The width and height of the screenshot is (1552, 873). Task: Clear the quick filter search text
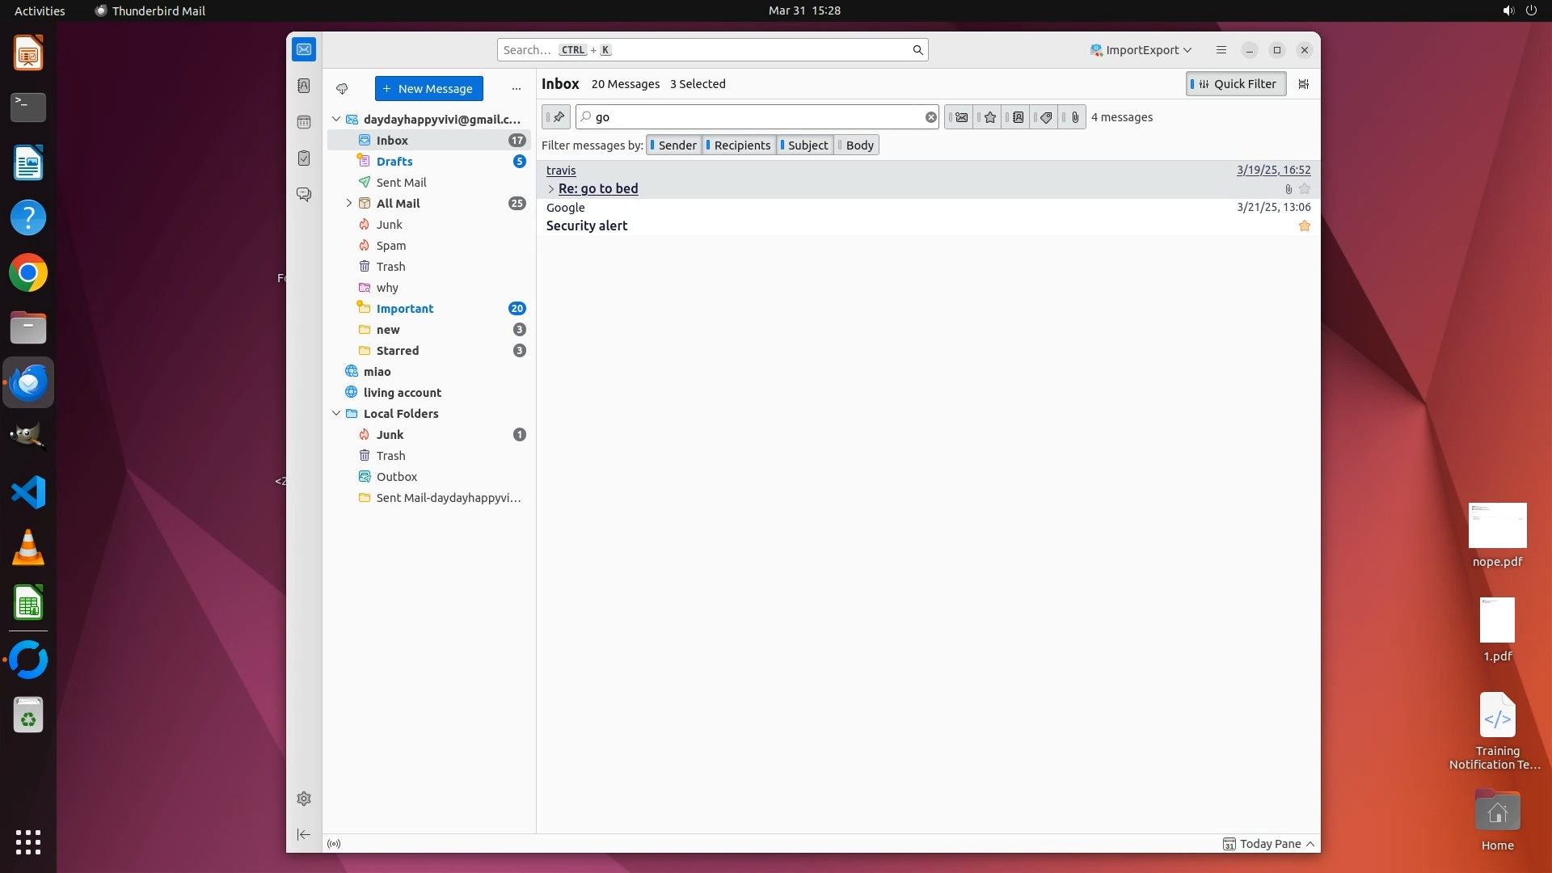(x=930, y=117)
